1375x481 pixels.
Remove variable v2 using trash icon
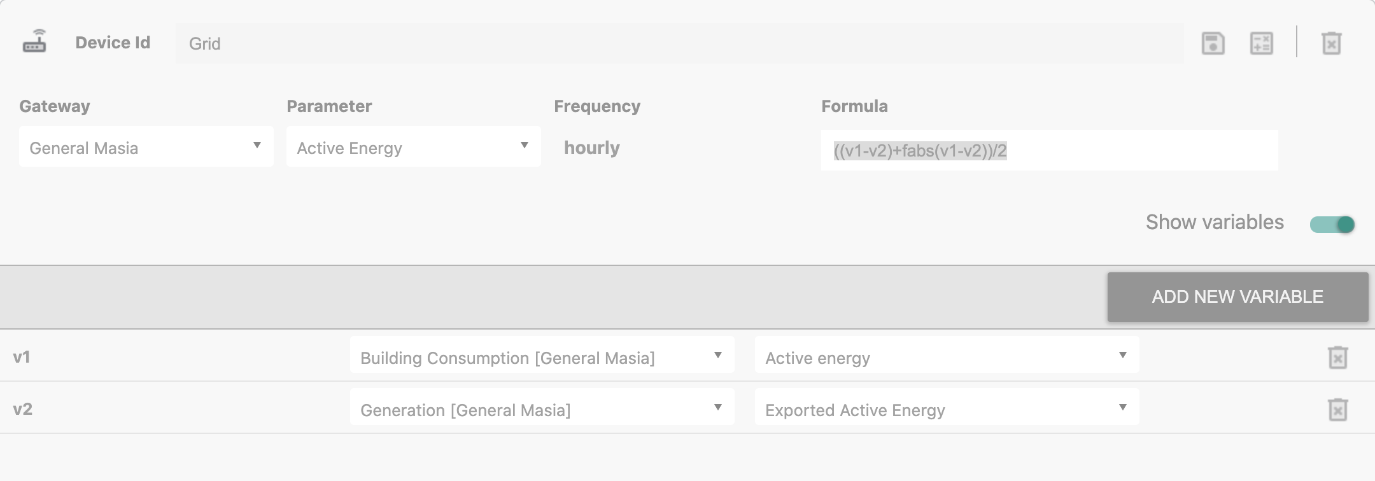(1337, 410)
